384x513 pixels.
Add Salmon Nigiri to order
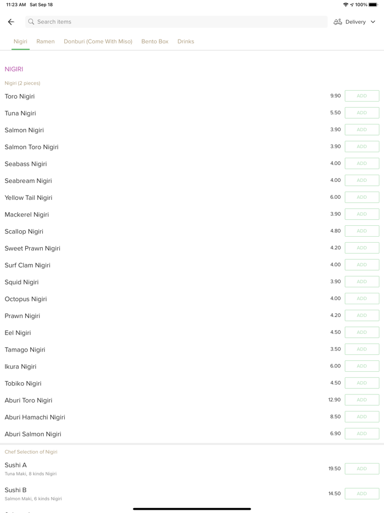[362, 130]
